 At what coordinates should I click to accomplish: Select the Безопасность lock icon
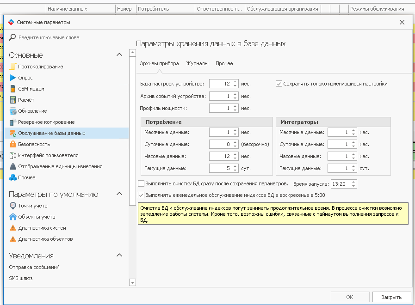point(13,144)
